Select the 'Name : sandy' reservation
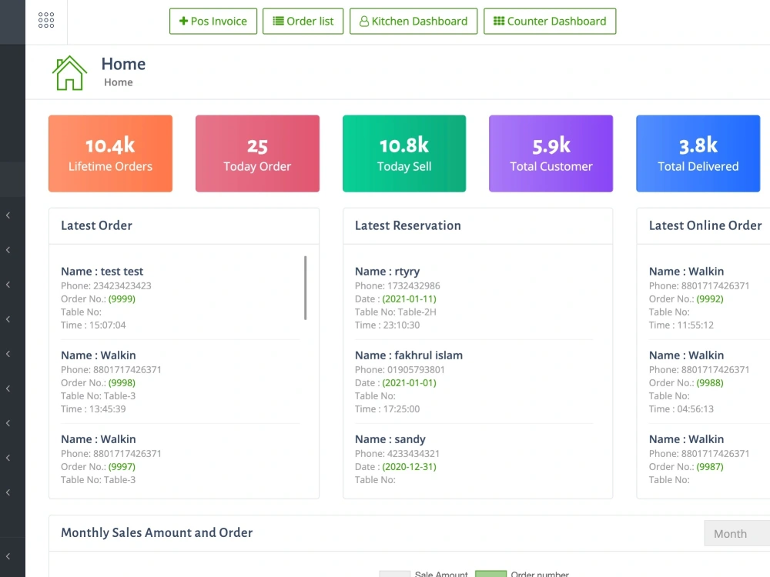 pos(390,439)
